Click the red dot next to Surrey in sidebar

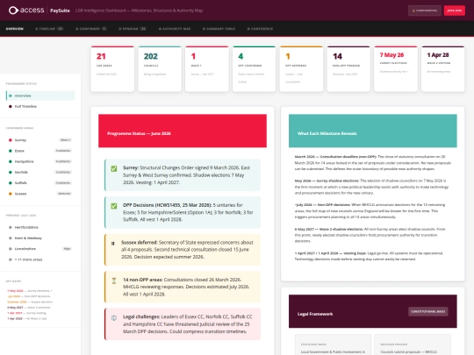pos(11,140)
